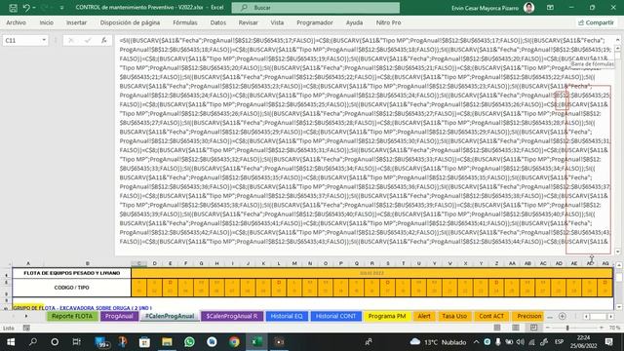
Task: Open the Programador ribbon tab
Action: point(314,22)
